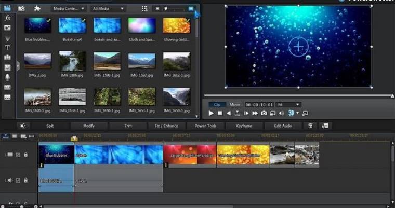The image size is (395, 208).
Task: Click the large thumbnail size icon
Action: 191,9
